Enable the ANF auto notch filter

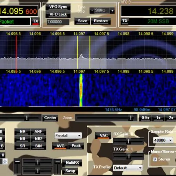click(38, 132)
